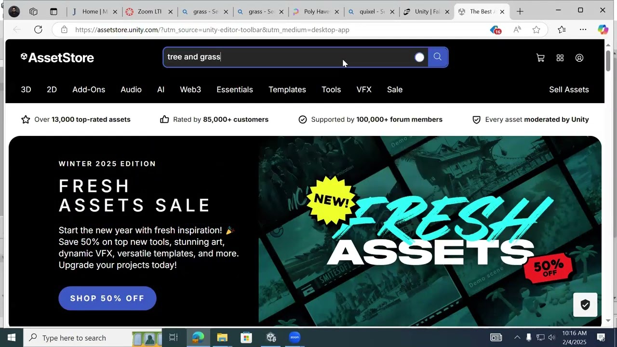
Task: View site information lock icon
Action: pyautogui.click(x=64, y=30)
